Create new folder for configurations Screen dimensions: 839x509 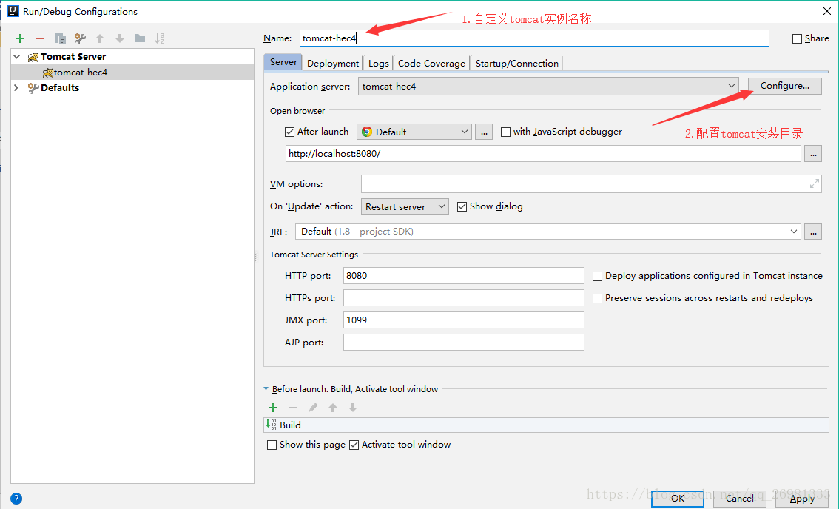140,38
